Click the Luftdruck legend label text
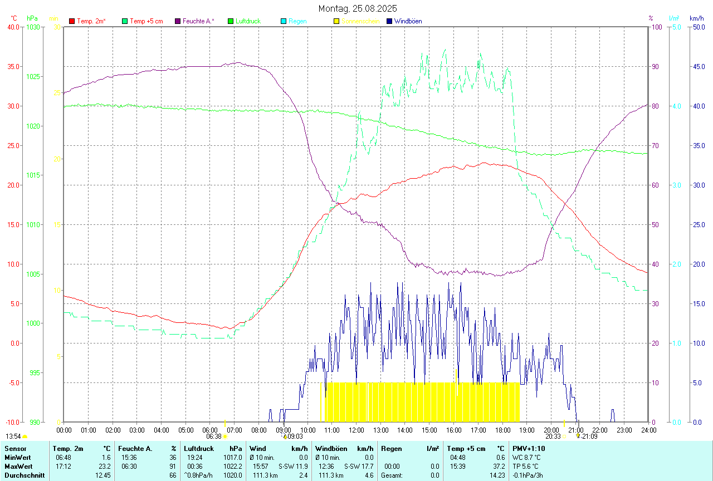The image size is (713, 481). [x=248, y=21]
